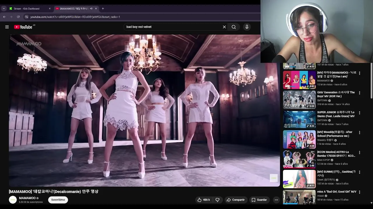Click the search magnifier button

[234, 27]
